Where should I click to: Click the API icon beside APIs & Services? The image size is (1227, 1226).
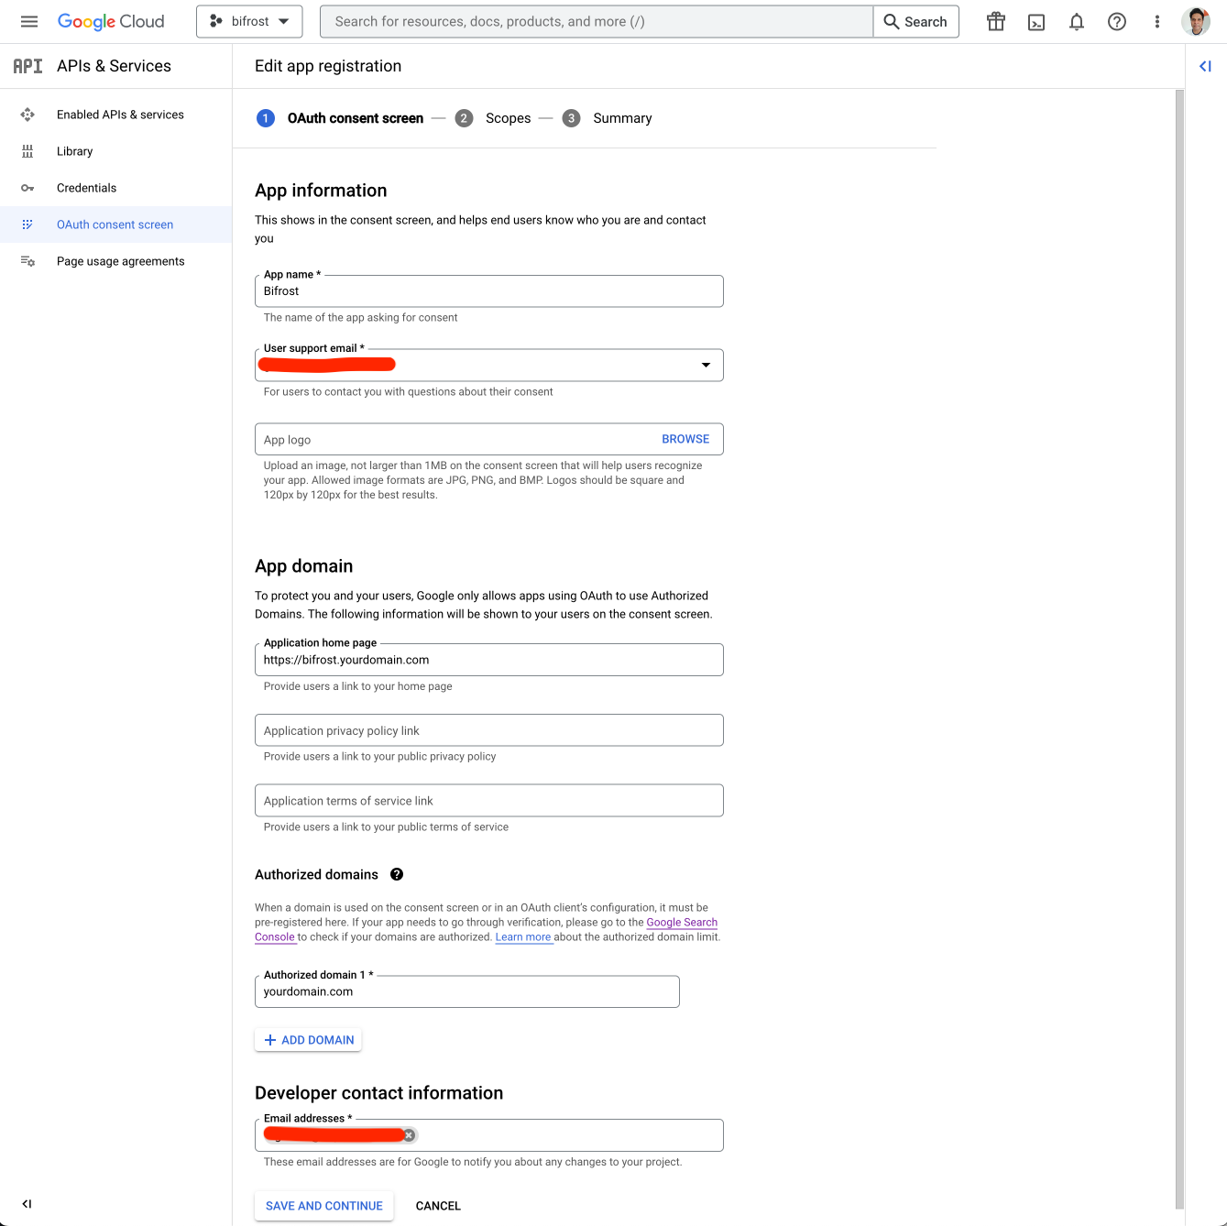point(27,66)
